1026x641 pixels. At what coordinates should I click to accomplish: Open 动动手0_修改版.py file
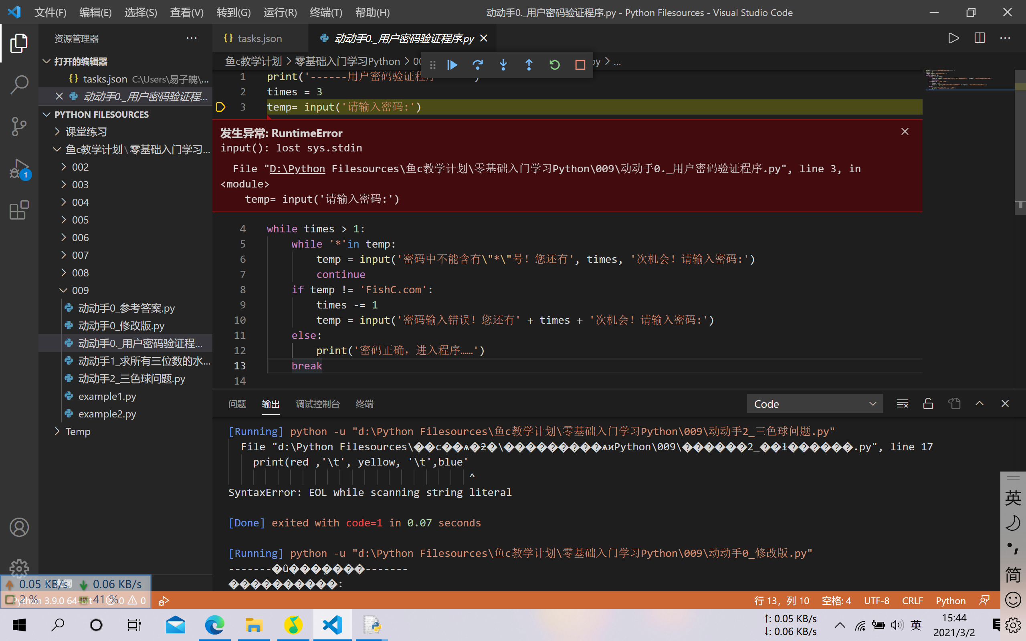pos(121,326)
